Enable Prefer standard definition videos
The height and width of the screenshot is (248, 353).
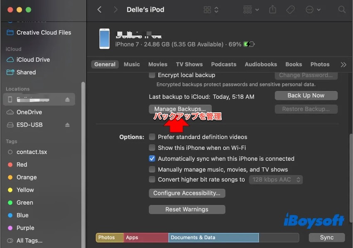[x=152, y=137]
